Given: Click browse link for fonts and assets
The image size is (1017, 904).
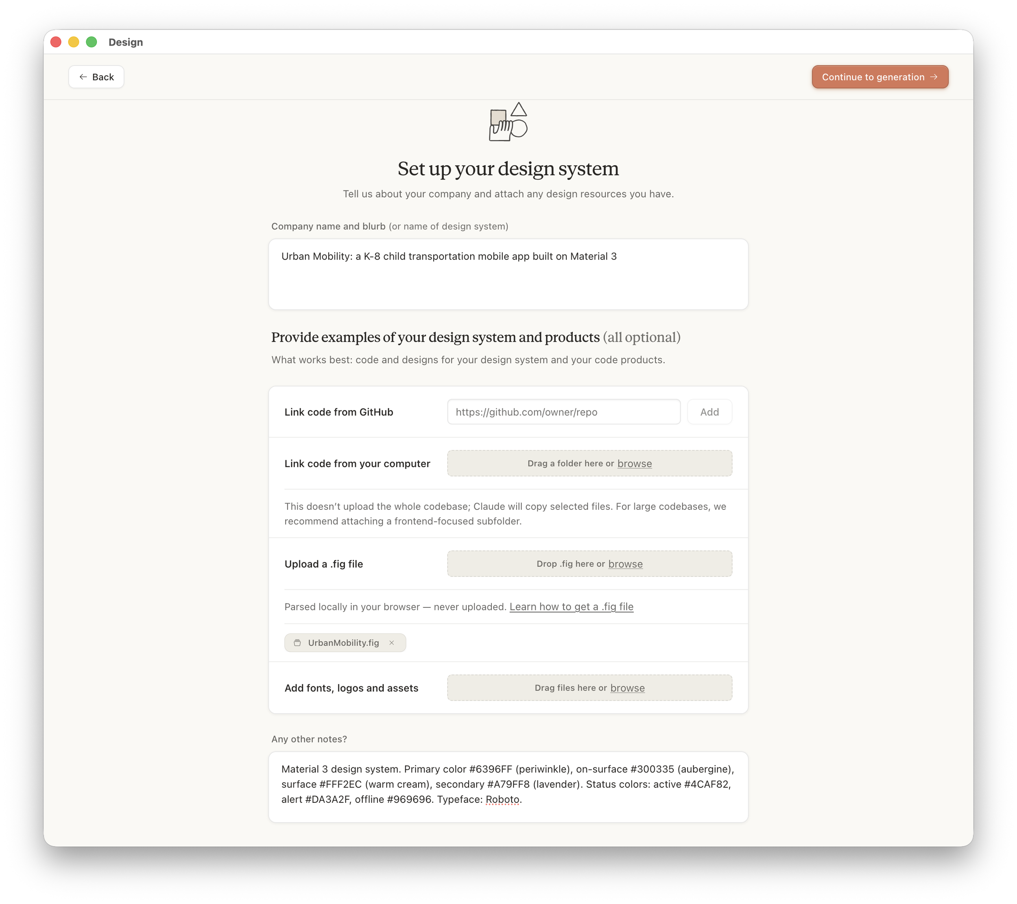Looking at the screenshot, I should 627,688.
